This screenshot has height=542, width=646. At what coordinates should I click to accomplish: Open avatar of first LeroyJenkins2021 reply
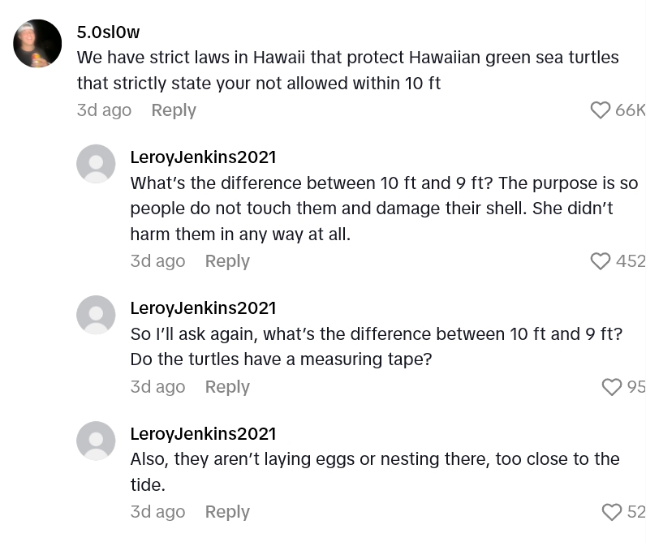click(x=96, y=164)
